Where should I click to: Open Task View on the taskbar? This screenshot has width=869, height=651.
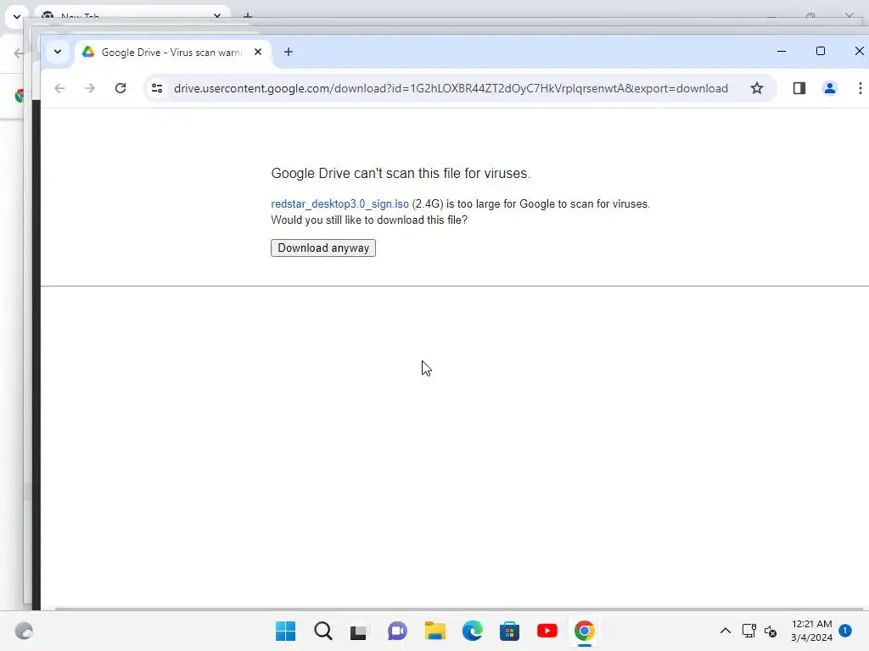coord(359,631)
